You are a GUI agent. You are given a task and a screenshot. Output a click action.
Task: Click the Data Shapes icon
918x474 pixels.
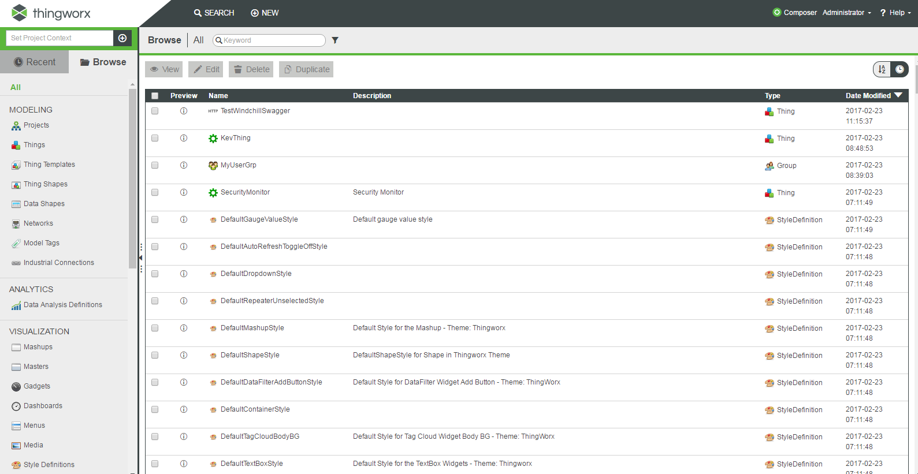coord(16,204)
